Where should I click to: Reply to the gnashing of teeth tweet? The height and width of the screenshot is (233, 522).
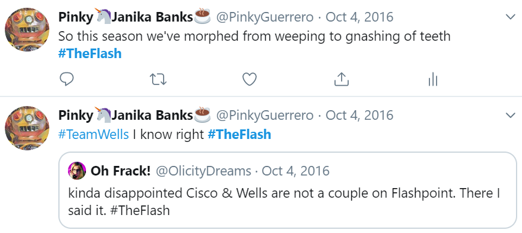(66, 80)
